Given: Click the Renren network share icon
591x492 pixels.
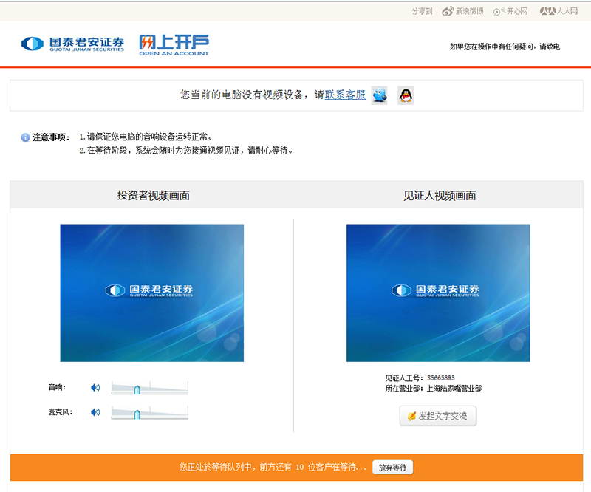Looking at the screenshot, I should tap(547, 11).
